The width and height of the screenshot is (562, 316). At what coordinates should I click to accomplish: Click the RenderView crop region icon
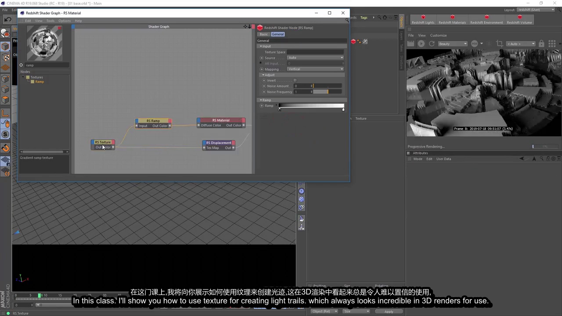coord(499,43)
